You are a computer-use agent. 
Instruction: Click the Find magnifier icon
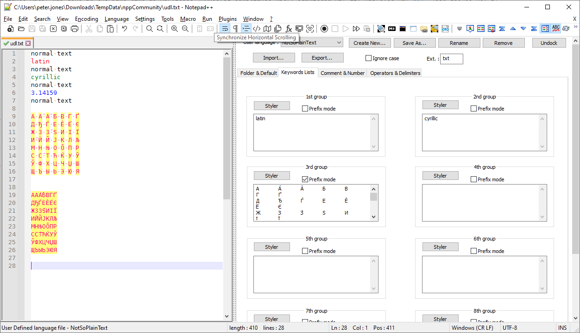pos(150,29)
